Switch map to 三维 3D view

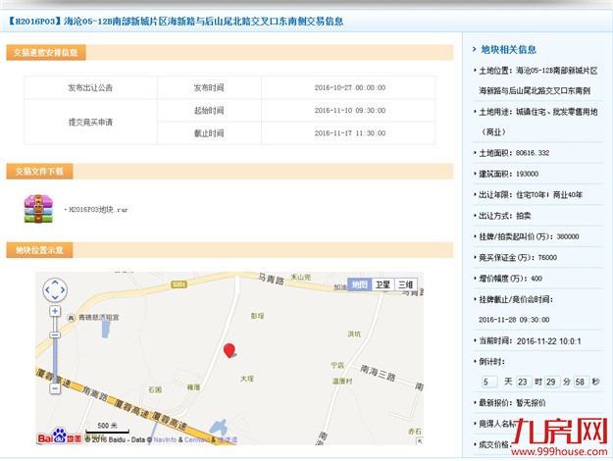[x=406, y=284]
